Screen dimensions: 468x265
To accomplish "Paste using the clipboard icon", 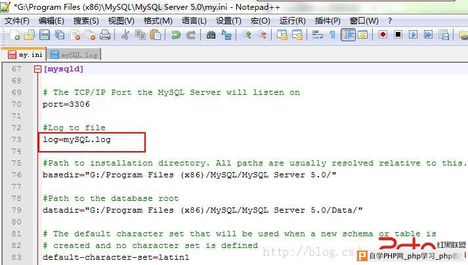I will point(156,35).
